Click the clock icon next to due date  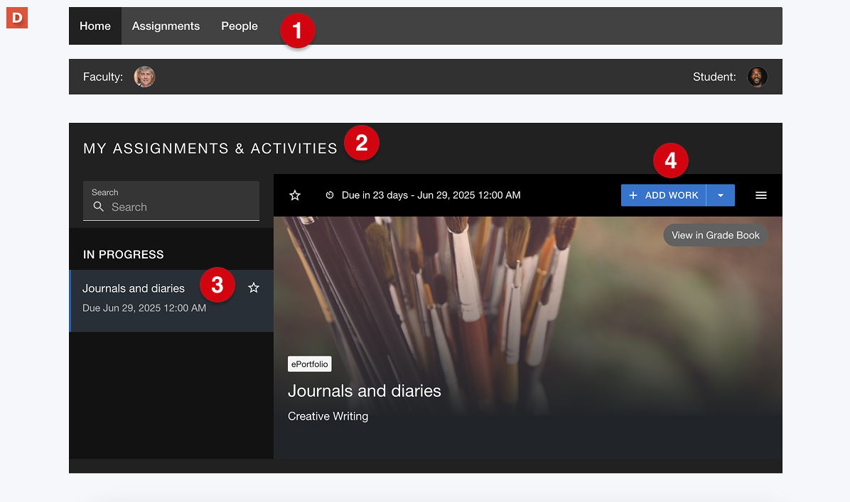click(x=330, y=195)
